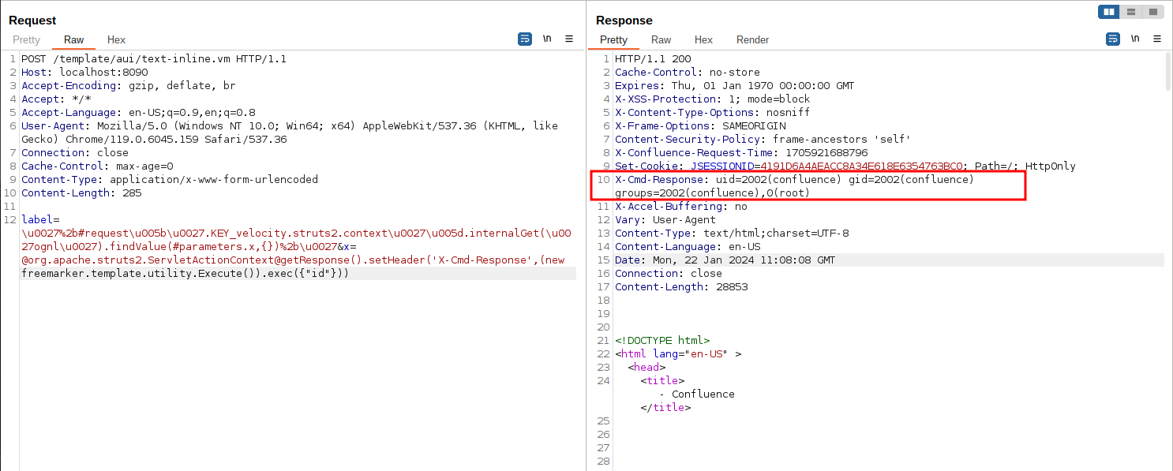Toggle word wrap icon in Response panel

(x=1113, y=39)
